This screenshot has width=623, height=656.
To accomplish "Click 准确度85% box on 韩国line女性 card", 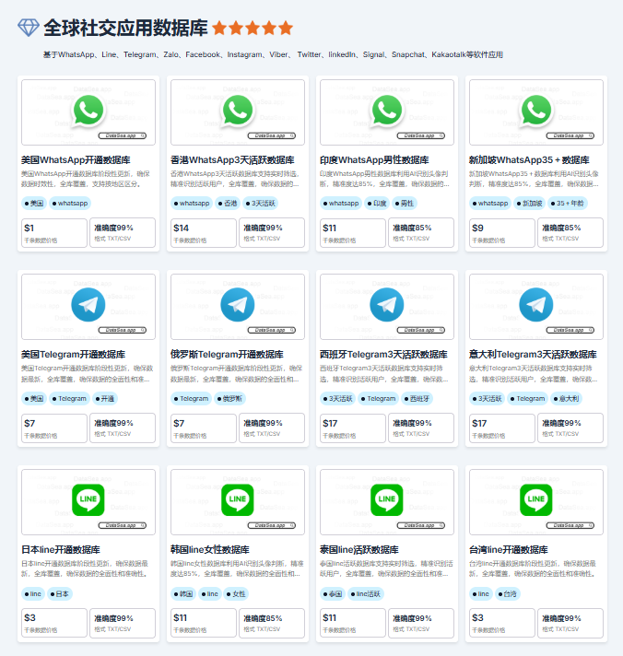I will (x=272, y=623).
